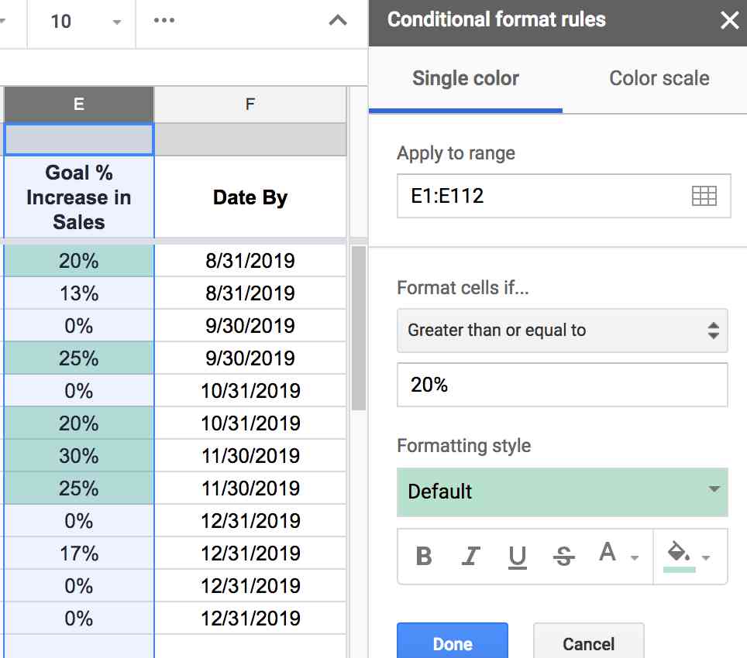This screenshot has width=747, height=658.
Task: Toggle bold formatting
Action: coord(422,557)
